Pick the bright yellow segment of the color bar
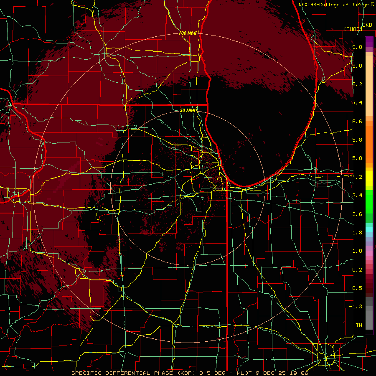Viewport: 376px width, 376px height. (x=369, y=179)
